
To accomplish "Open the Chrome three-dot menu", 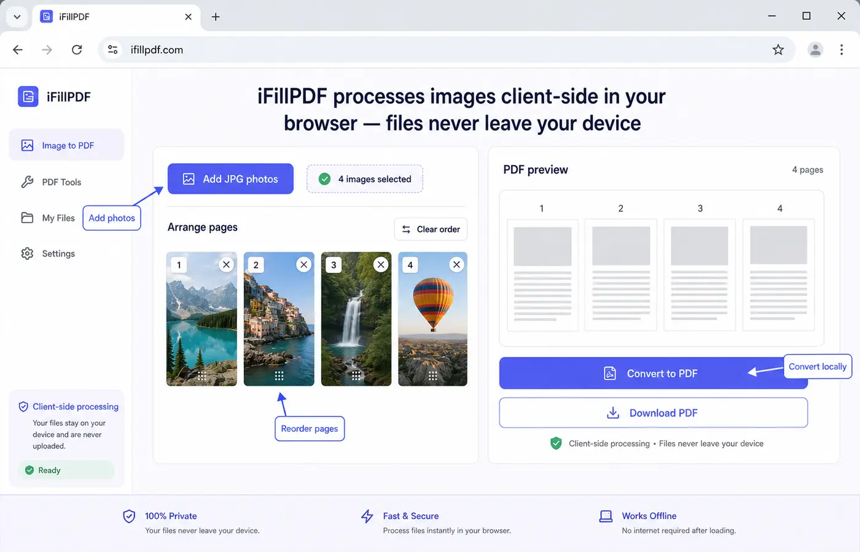I will coord(842,50).
